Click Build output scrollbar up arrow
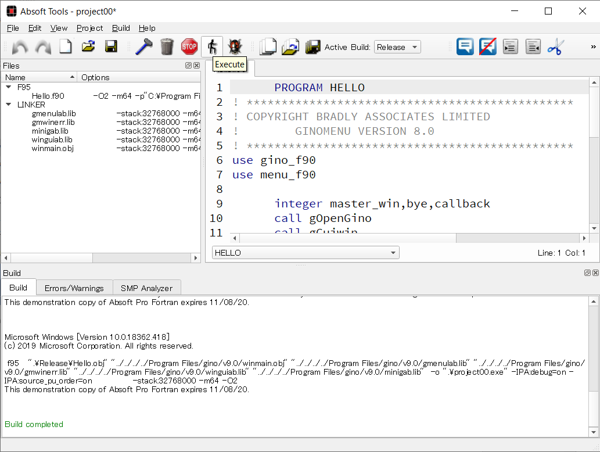Screen dimensions: 600x452 coord(593,302)
